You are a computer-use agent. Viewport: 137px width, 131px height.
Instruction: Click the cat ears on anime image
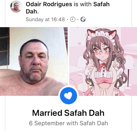click(102, 34)
